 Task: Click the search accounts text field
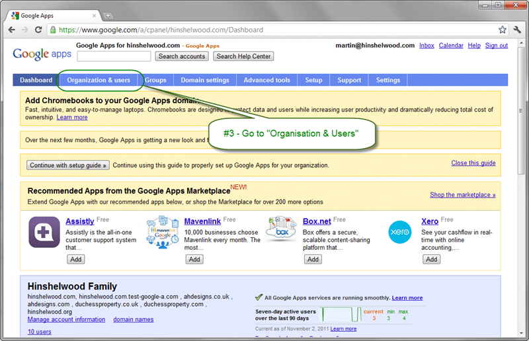(x=114, y=56)
